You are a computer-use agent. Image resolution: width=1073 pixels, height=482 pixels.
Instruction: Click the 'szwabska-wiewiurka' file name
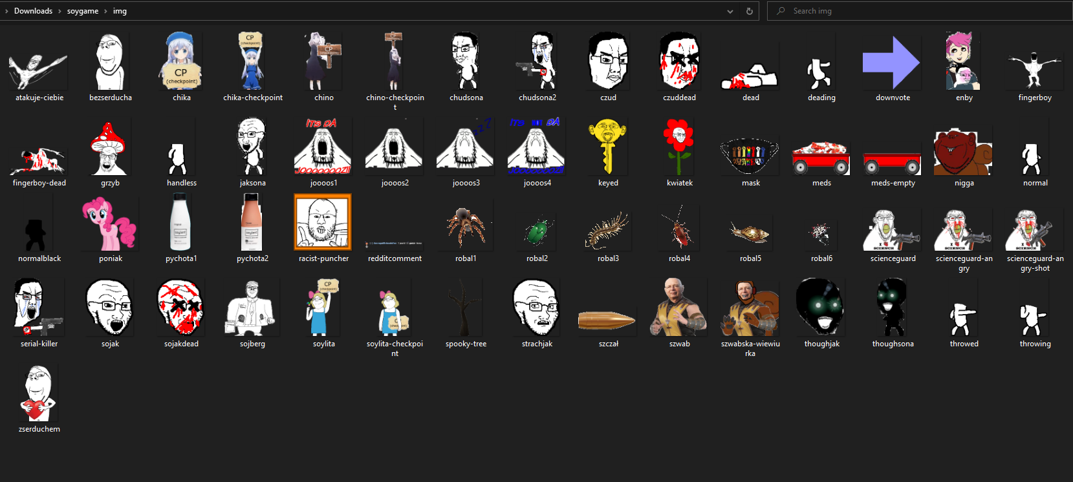(x=750, y=348)
